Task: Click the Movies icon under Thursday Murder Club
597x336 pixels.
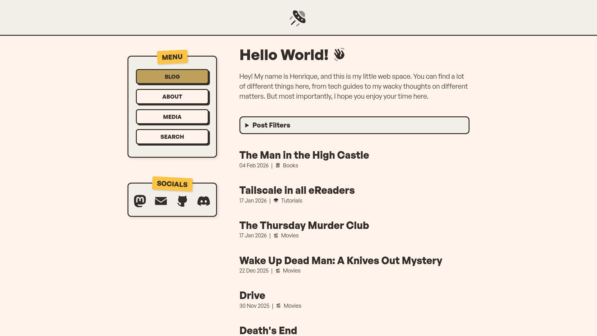Action: 276,236
